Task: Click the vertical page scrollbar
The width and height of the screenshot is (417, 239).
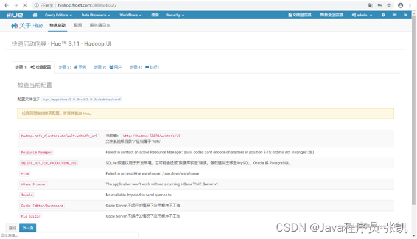Action: pyautogui.click(x=413, y=110)
